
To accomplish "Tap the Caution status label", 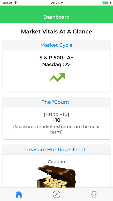I will coord(56,162).
